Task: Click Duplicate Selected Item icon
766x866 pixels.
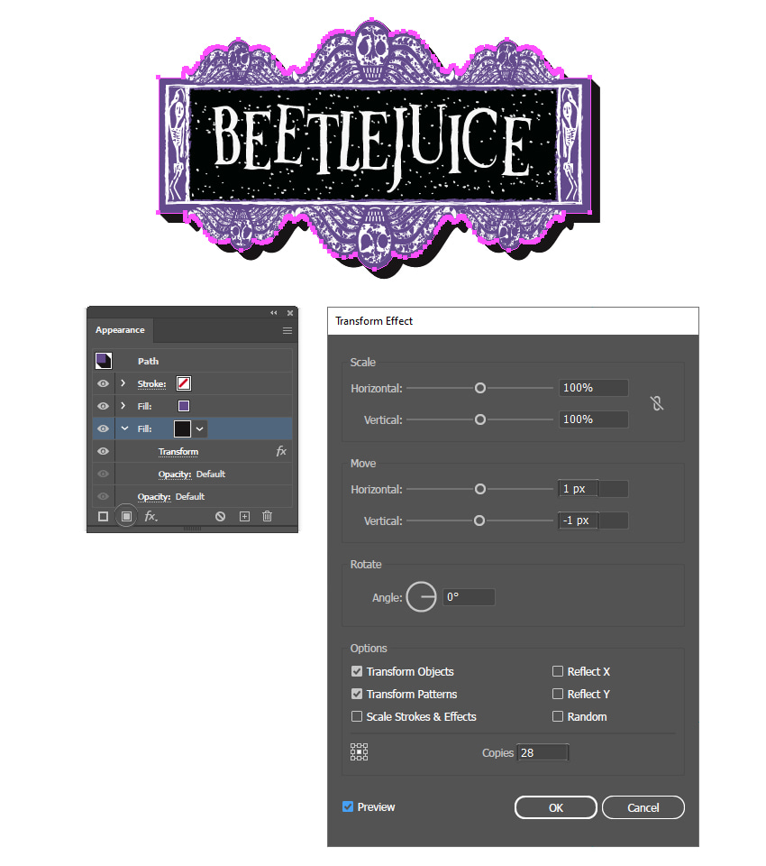Action: pyautogui.click(x=244, y=516)
